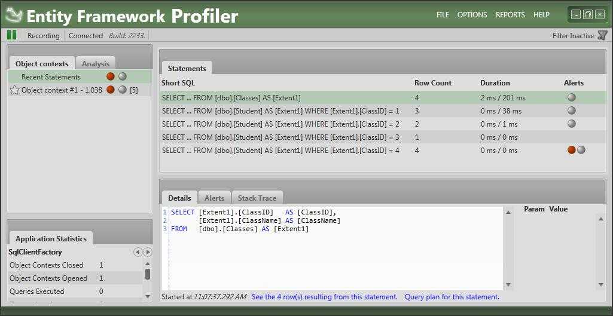Click the Row Count column header
This screenshot has height=316, width=613.
coord(433,83)
